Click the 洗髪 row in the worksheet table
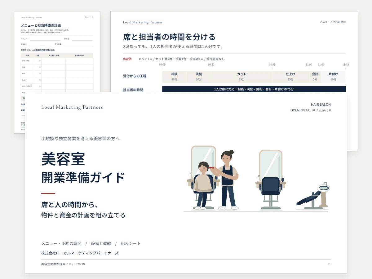Screen dimensions: 372x279 (57, 67)
